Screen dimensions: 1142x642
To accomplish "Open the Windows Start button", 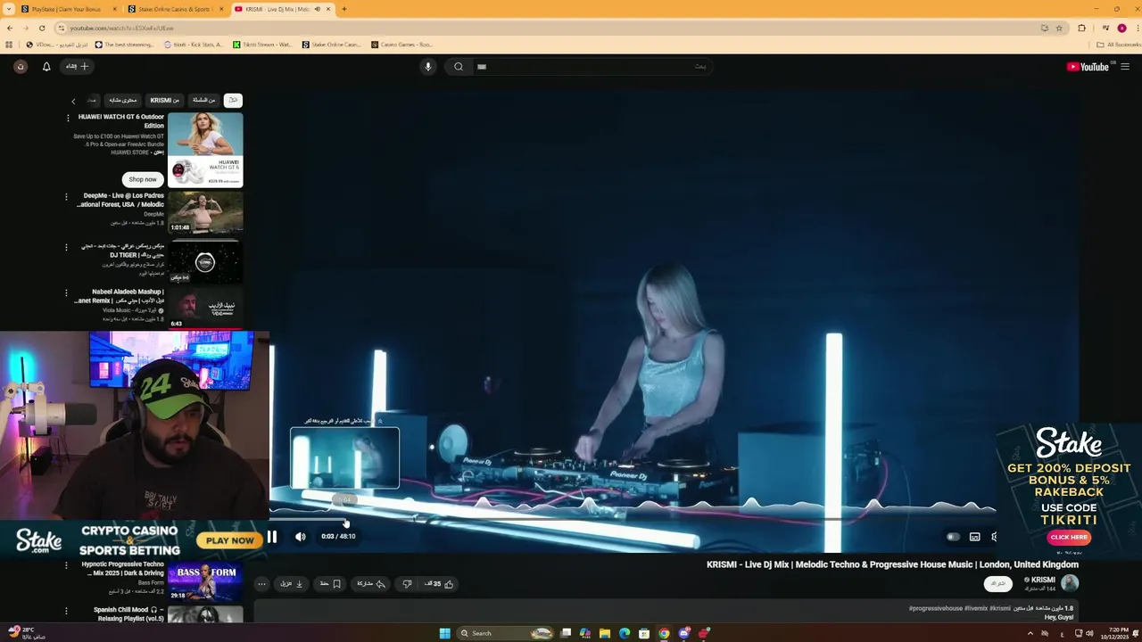I will click(x=444, y=633).
